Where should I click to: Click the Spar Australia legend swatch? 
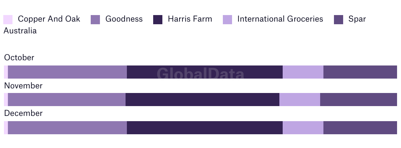point(339,20)
